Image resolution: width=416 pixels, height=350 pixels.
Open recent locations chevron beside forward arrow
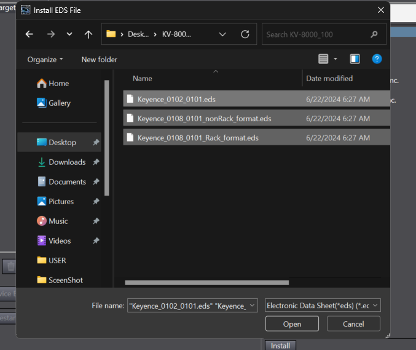tap(69, 34)
